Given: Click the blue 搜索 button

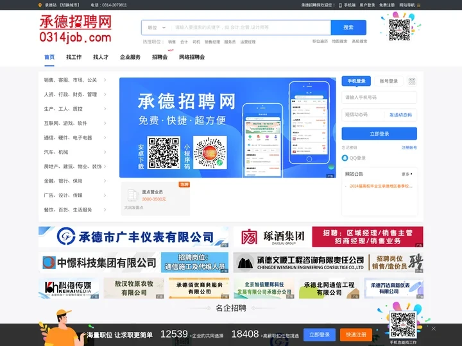Looking at the screenshot, I should [348, 28].
